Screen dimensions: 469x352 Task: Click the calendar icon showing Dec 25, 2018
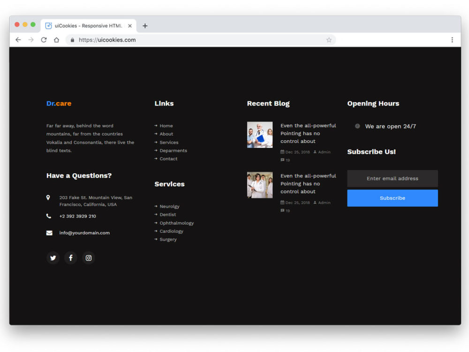tap(282, 152)
